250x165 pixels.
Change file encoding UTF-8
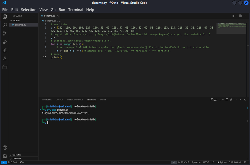click(206, 162)
